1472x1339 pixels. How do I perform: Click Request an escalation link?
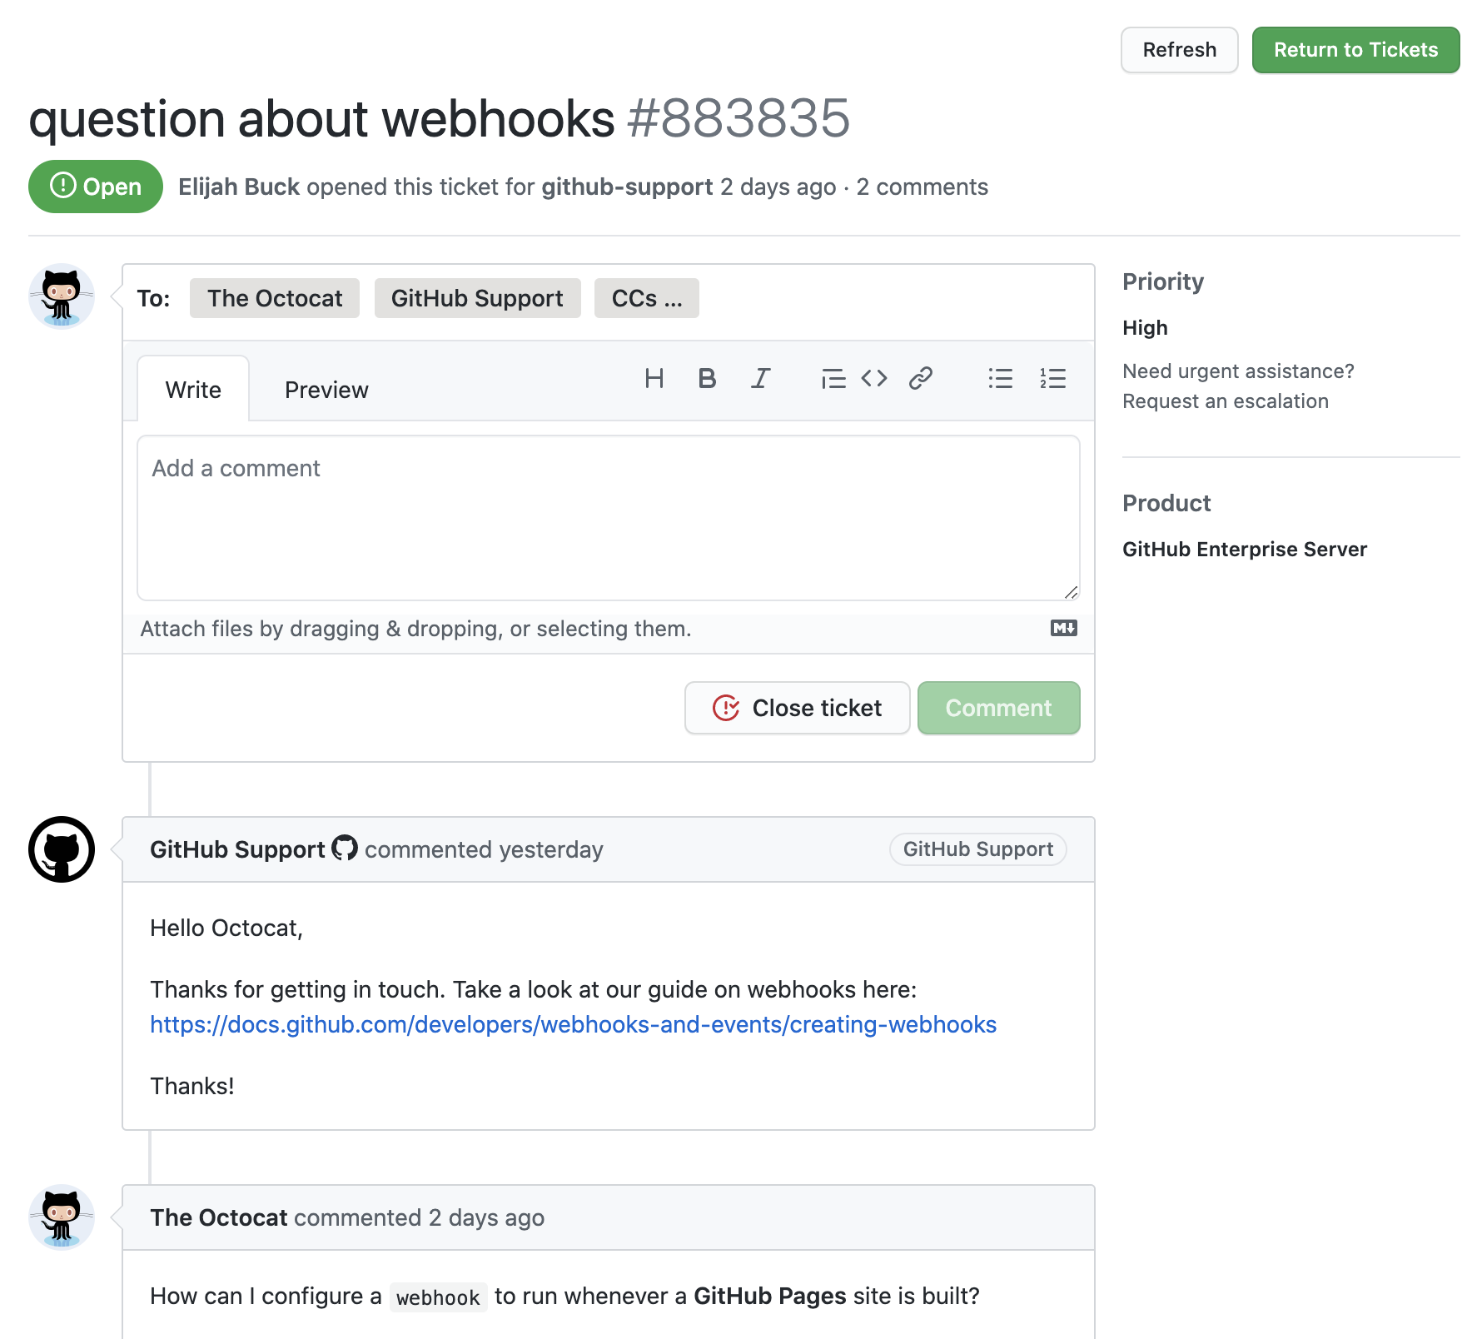[x=1226, y=401]
